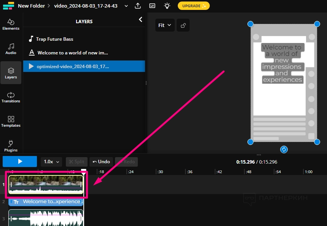Click the text layer A icon
The width and height of the screenshot is (327, 226).
32,53
